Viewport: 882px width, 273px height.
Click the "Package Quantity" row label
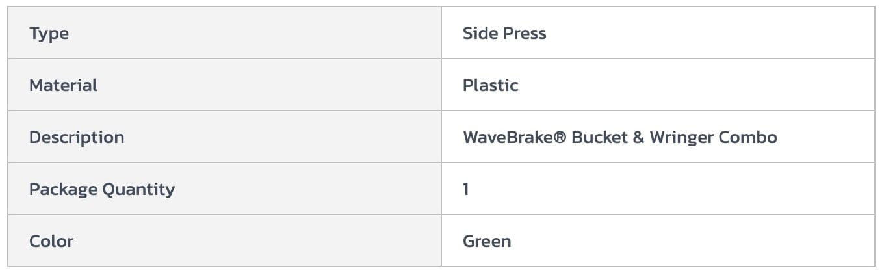pyautogui.click(x=102, y=189)
